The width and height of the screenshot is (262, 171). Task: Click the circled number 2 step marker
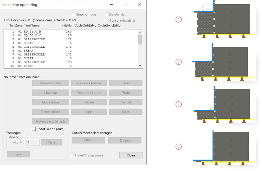click(178, 62)
